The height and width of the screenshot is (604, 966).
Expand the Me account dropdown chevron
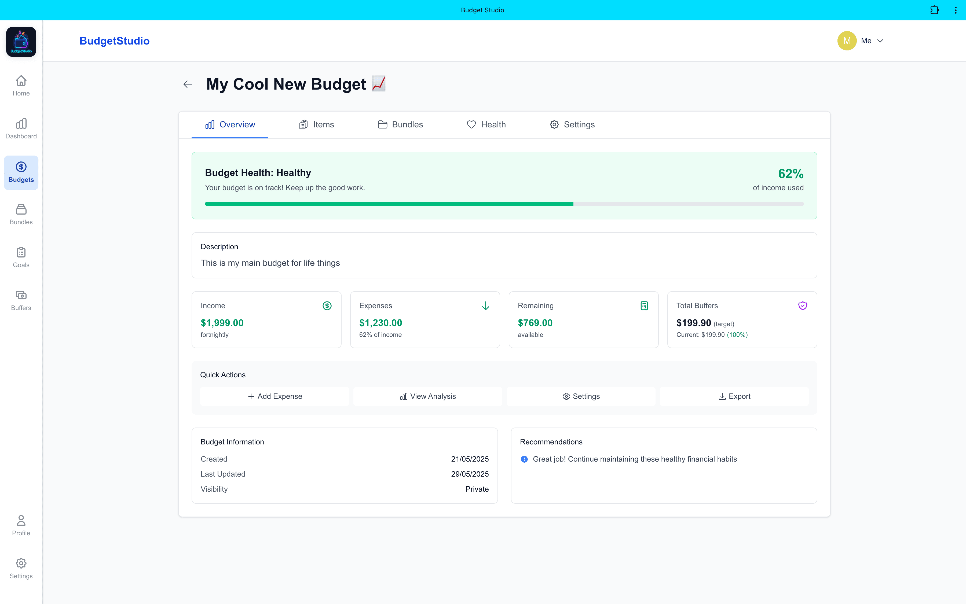[880, 41]
